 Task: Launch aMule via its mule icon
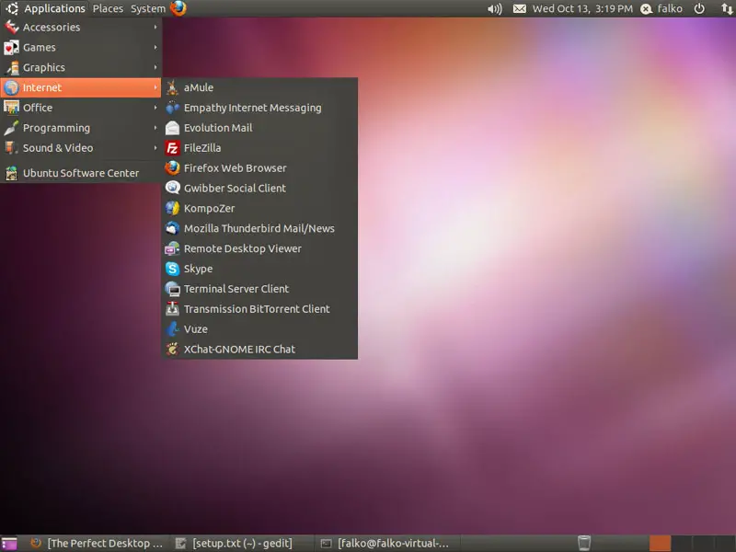[x=172, y=87]
